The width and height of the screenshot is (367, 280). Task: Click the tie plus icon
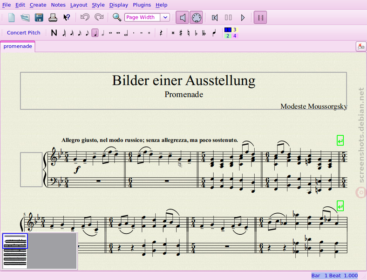pos(149,33)
